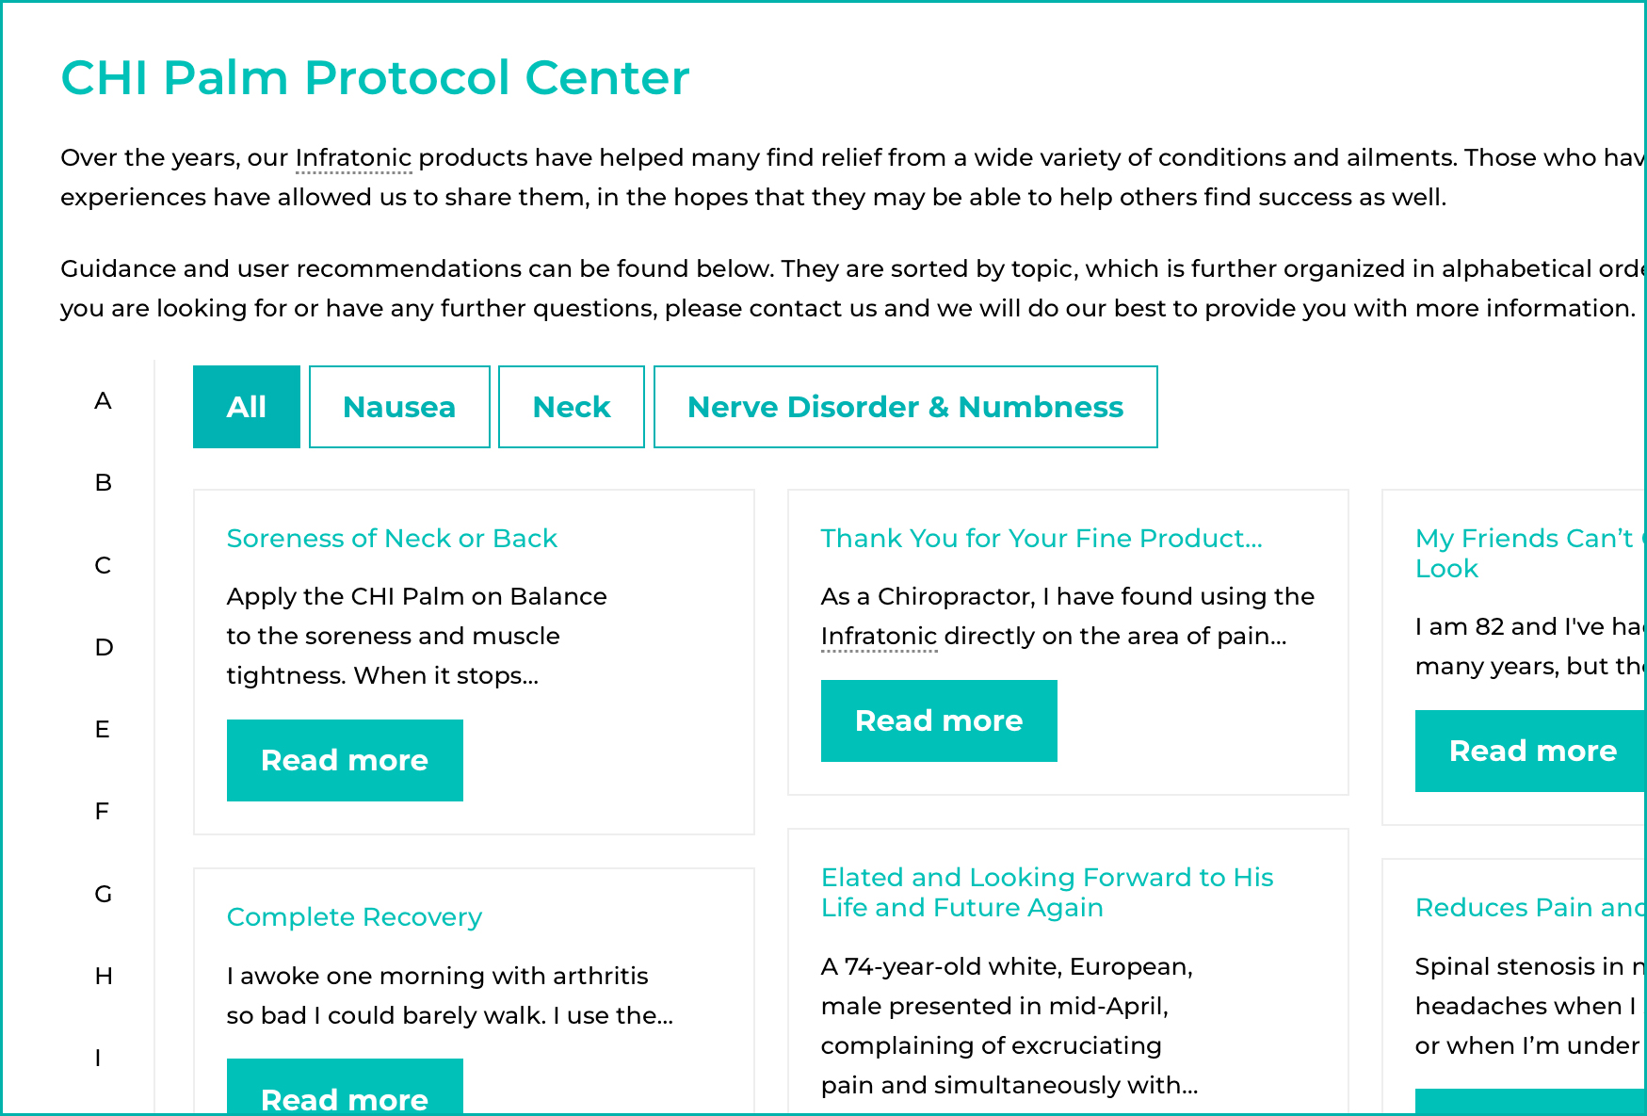Open Elated and Looking Forward article
This screenshot has width=1647, height=1116.
tap(1046, 892)
